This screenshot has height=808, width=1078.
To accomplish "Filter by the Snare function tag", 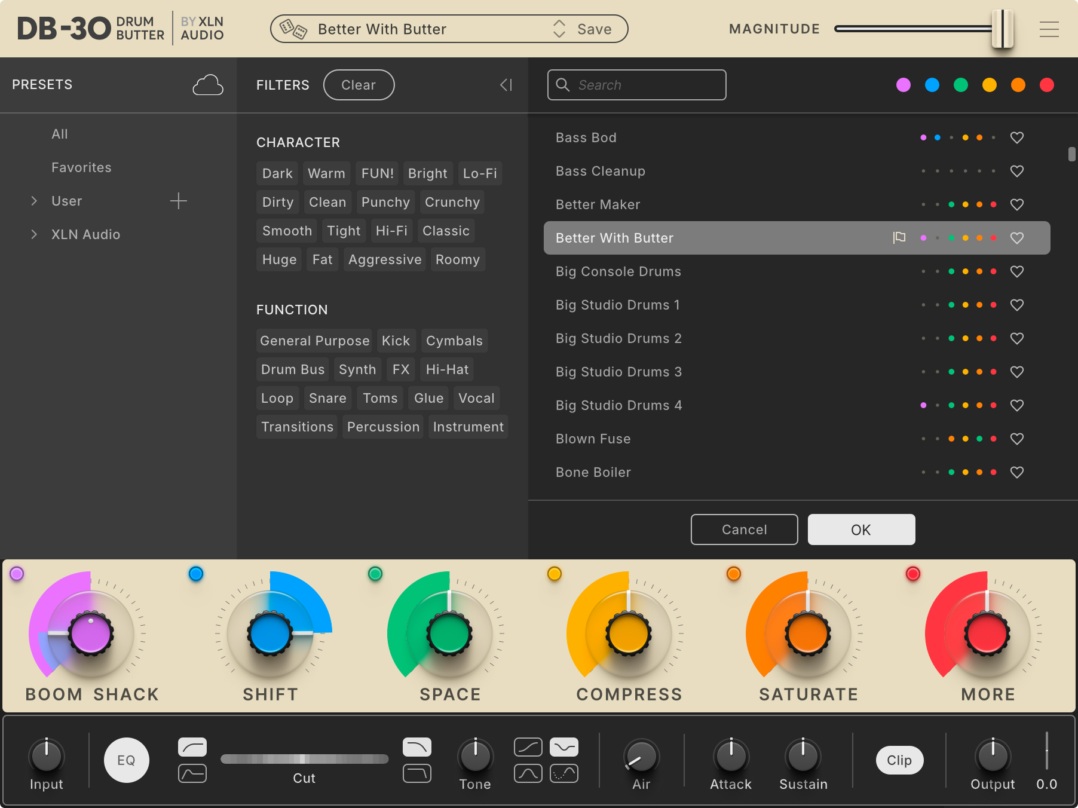I will click(327, 398).
